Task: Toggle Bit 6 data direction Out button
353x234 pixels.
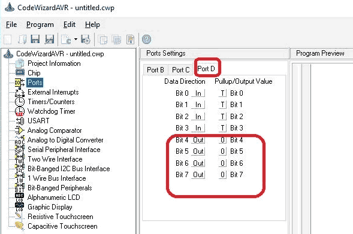Action: coord(198,163)
